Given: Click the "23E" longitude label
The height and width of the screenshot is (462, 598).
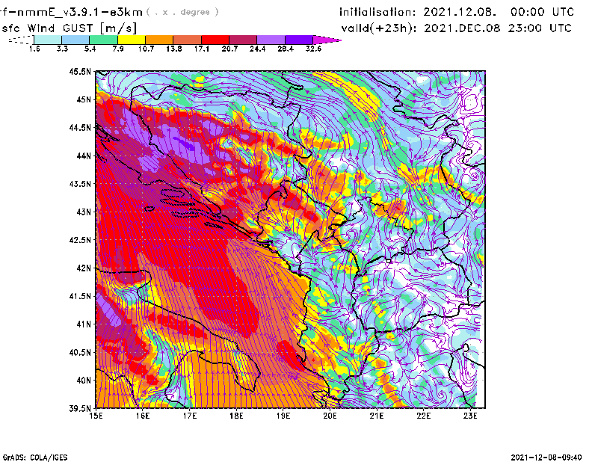Looking at the screenshot, I should [470, 416].
